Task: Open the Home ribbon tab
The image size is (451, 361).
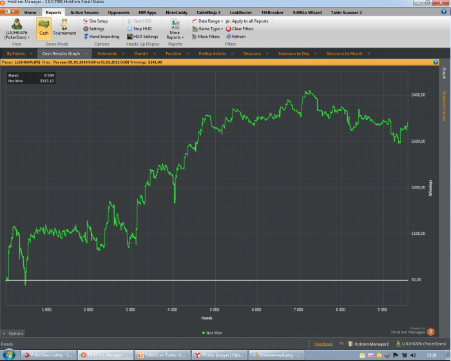Action: click(30, 12)
